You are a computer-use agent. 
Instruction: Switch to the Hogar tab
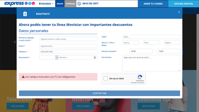[x=60, y=3]
